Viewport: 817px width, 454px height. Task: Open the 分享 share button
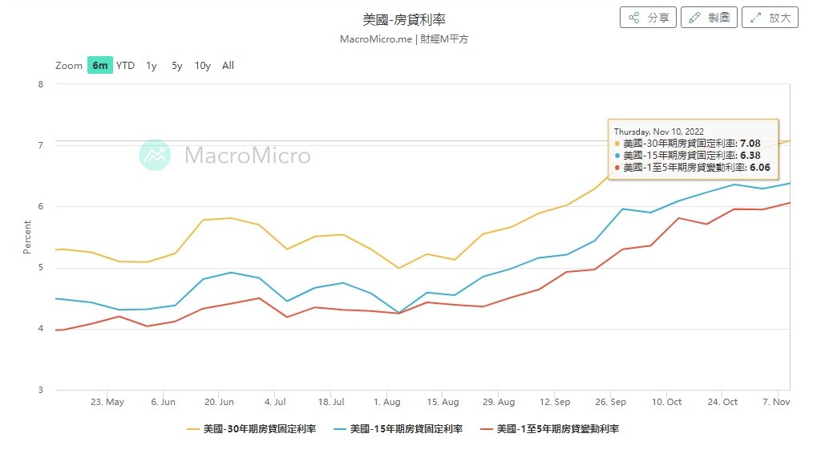[x=648, y=18]
